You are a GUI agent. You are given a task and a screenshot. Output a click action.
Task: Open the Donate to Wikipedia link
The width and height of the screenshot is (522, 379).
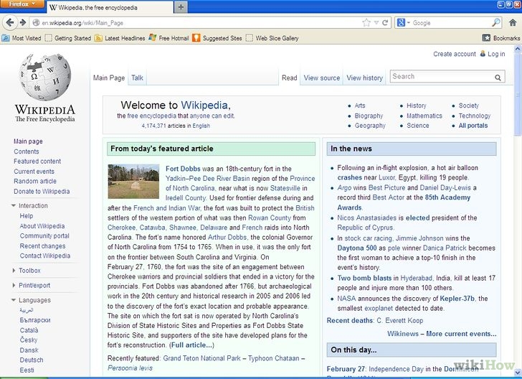pyautogui.click(x=42, y=192)
